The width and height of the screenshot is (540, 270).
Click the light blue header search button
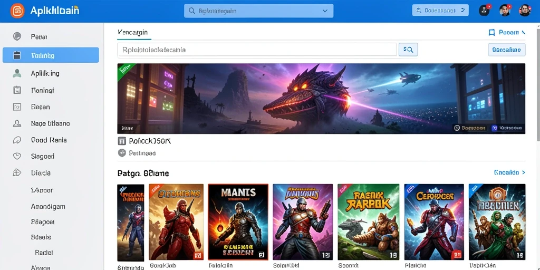(x=440, y=11)
